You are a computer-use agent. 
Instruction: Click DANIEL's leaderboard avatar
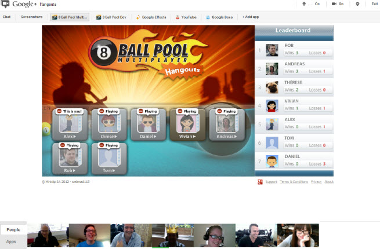coord(272,162)
